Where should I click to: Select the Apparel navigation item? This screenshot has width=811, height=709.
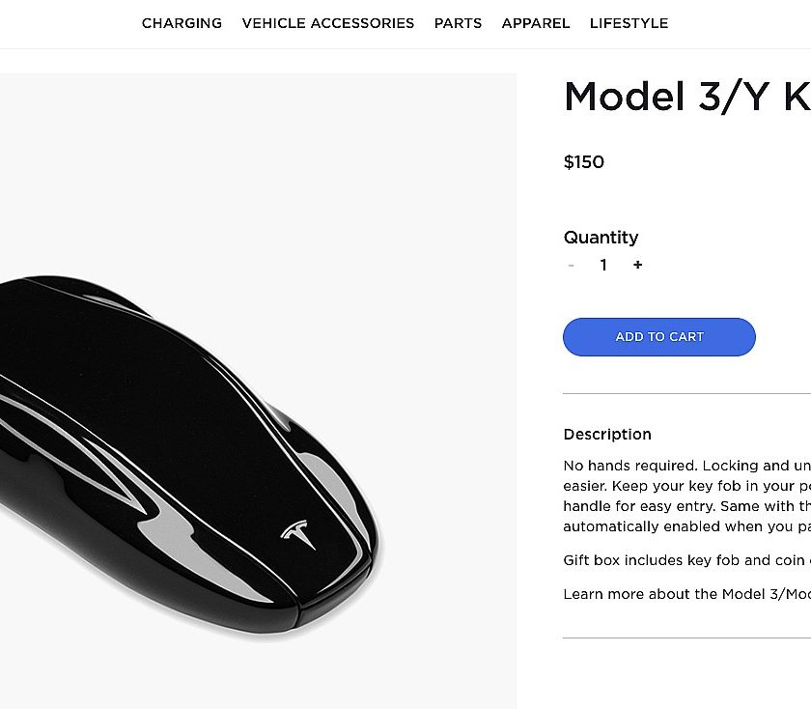tap(535, 23)
